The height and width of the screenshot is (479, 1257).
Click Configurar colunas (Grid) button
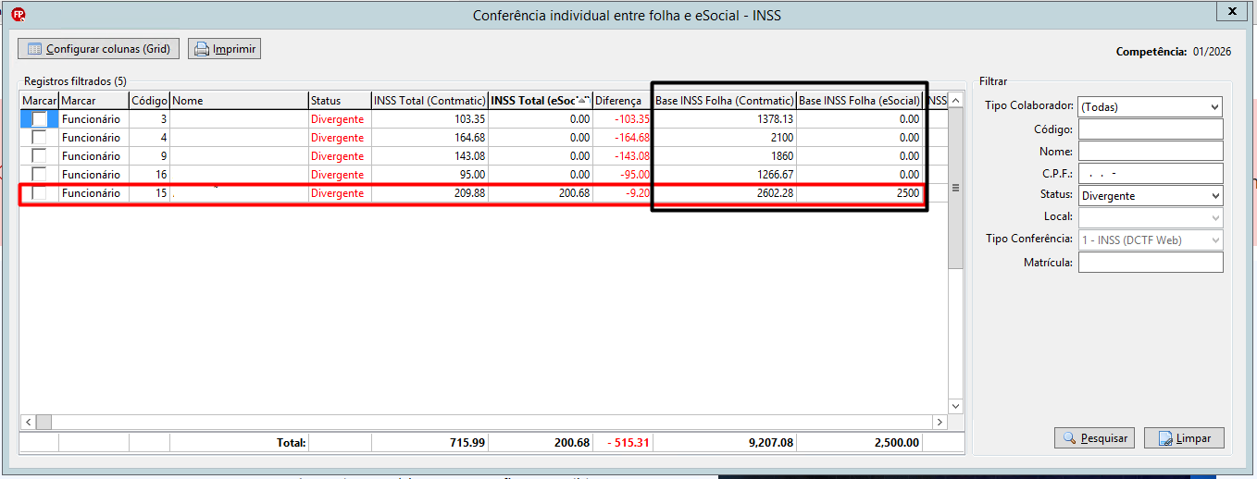98,49
